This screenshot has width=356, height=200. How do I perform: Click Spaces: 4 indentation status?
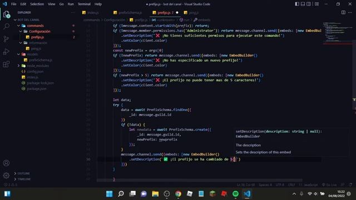[x=265, y=185]
